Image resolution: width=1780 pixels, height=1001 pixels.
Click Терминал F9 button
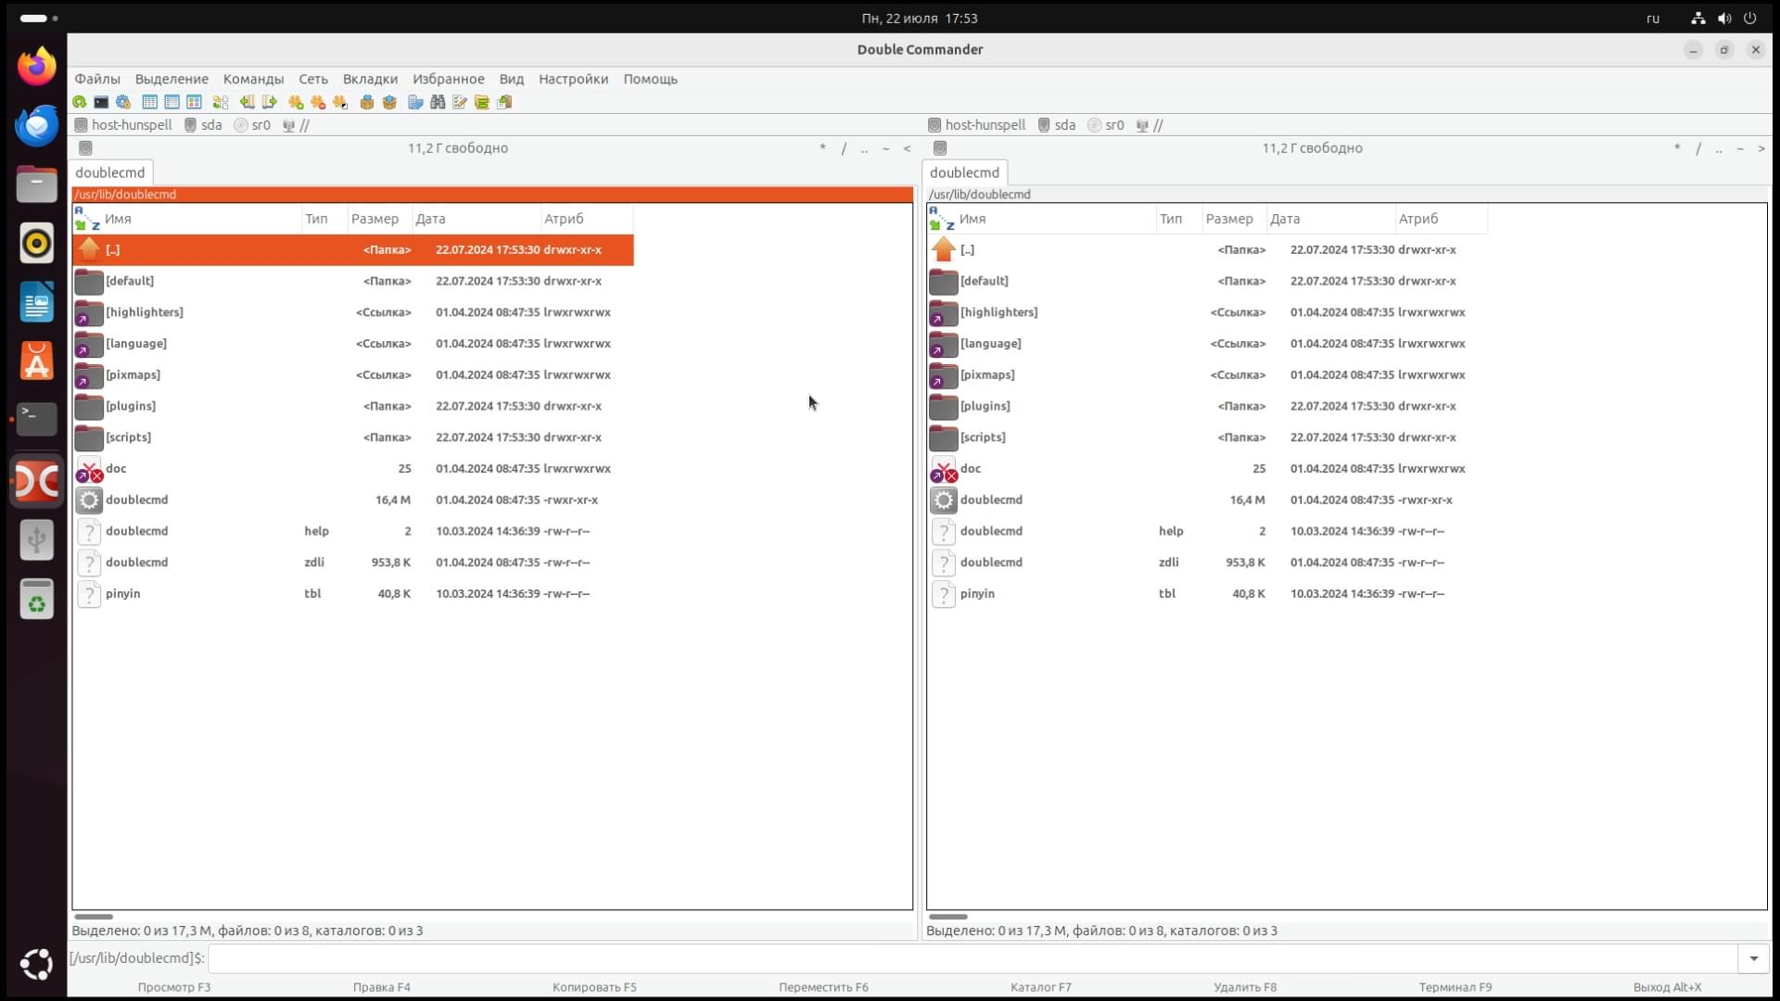[1455, 987]
